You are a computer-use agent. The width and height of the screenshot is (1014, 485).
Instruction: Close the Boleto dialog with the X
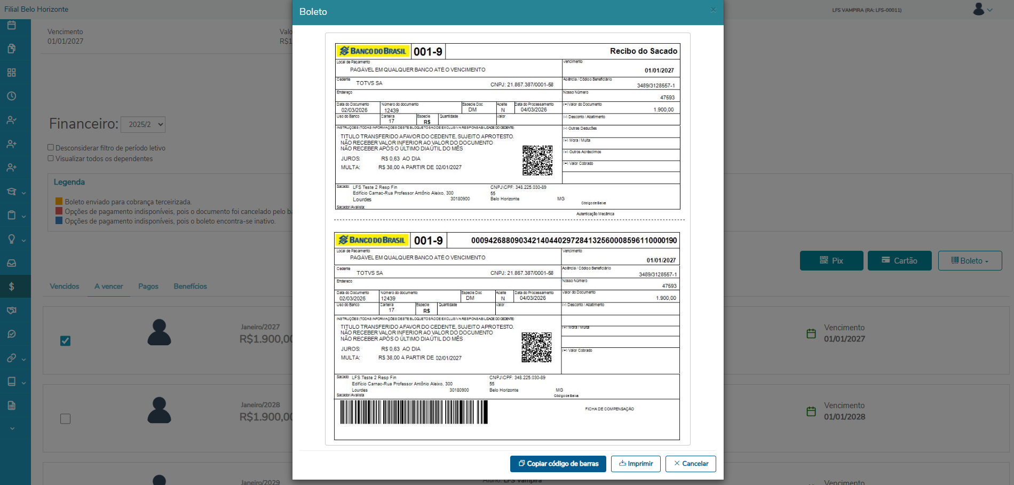(x=713, y=10)
